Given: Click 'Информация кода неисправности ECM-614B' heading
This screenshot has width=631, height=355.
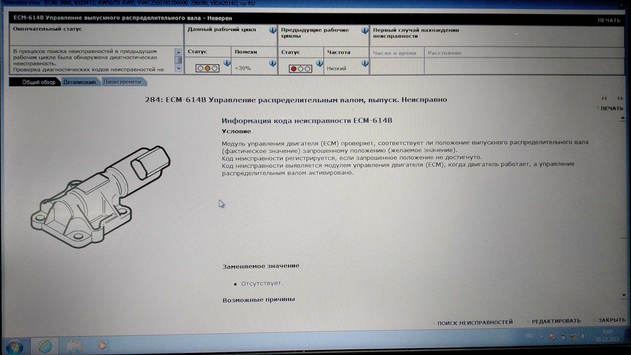Looking at the screenshot, I should pos(307,121).
